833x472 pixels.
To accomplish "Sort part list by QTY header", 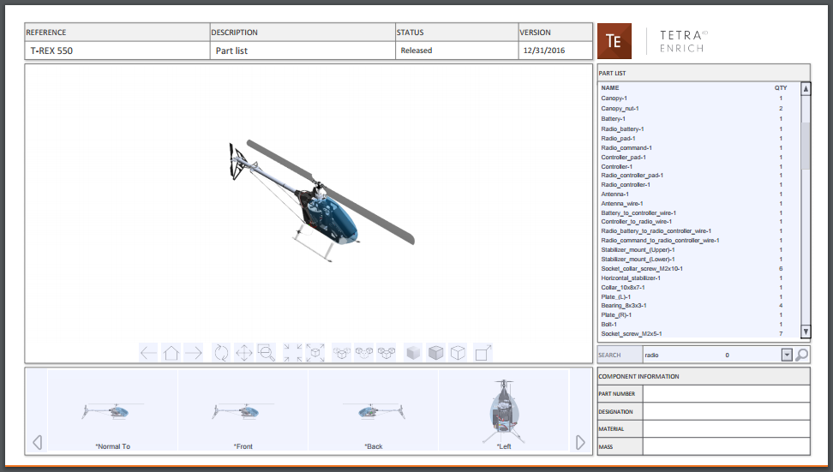I will tap(781, 87).
